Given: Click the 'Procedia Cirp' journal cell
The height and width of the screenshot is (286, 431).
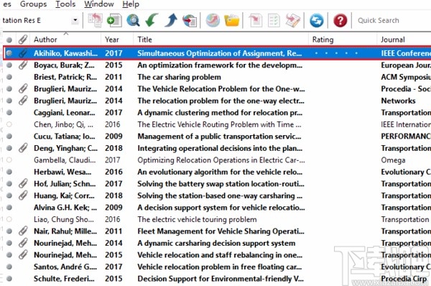Looking at the screenshot, I should (x=404, y=278).
